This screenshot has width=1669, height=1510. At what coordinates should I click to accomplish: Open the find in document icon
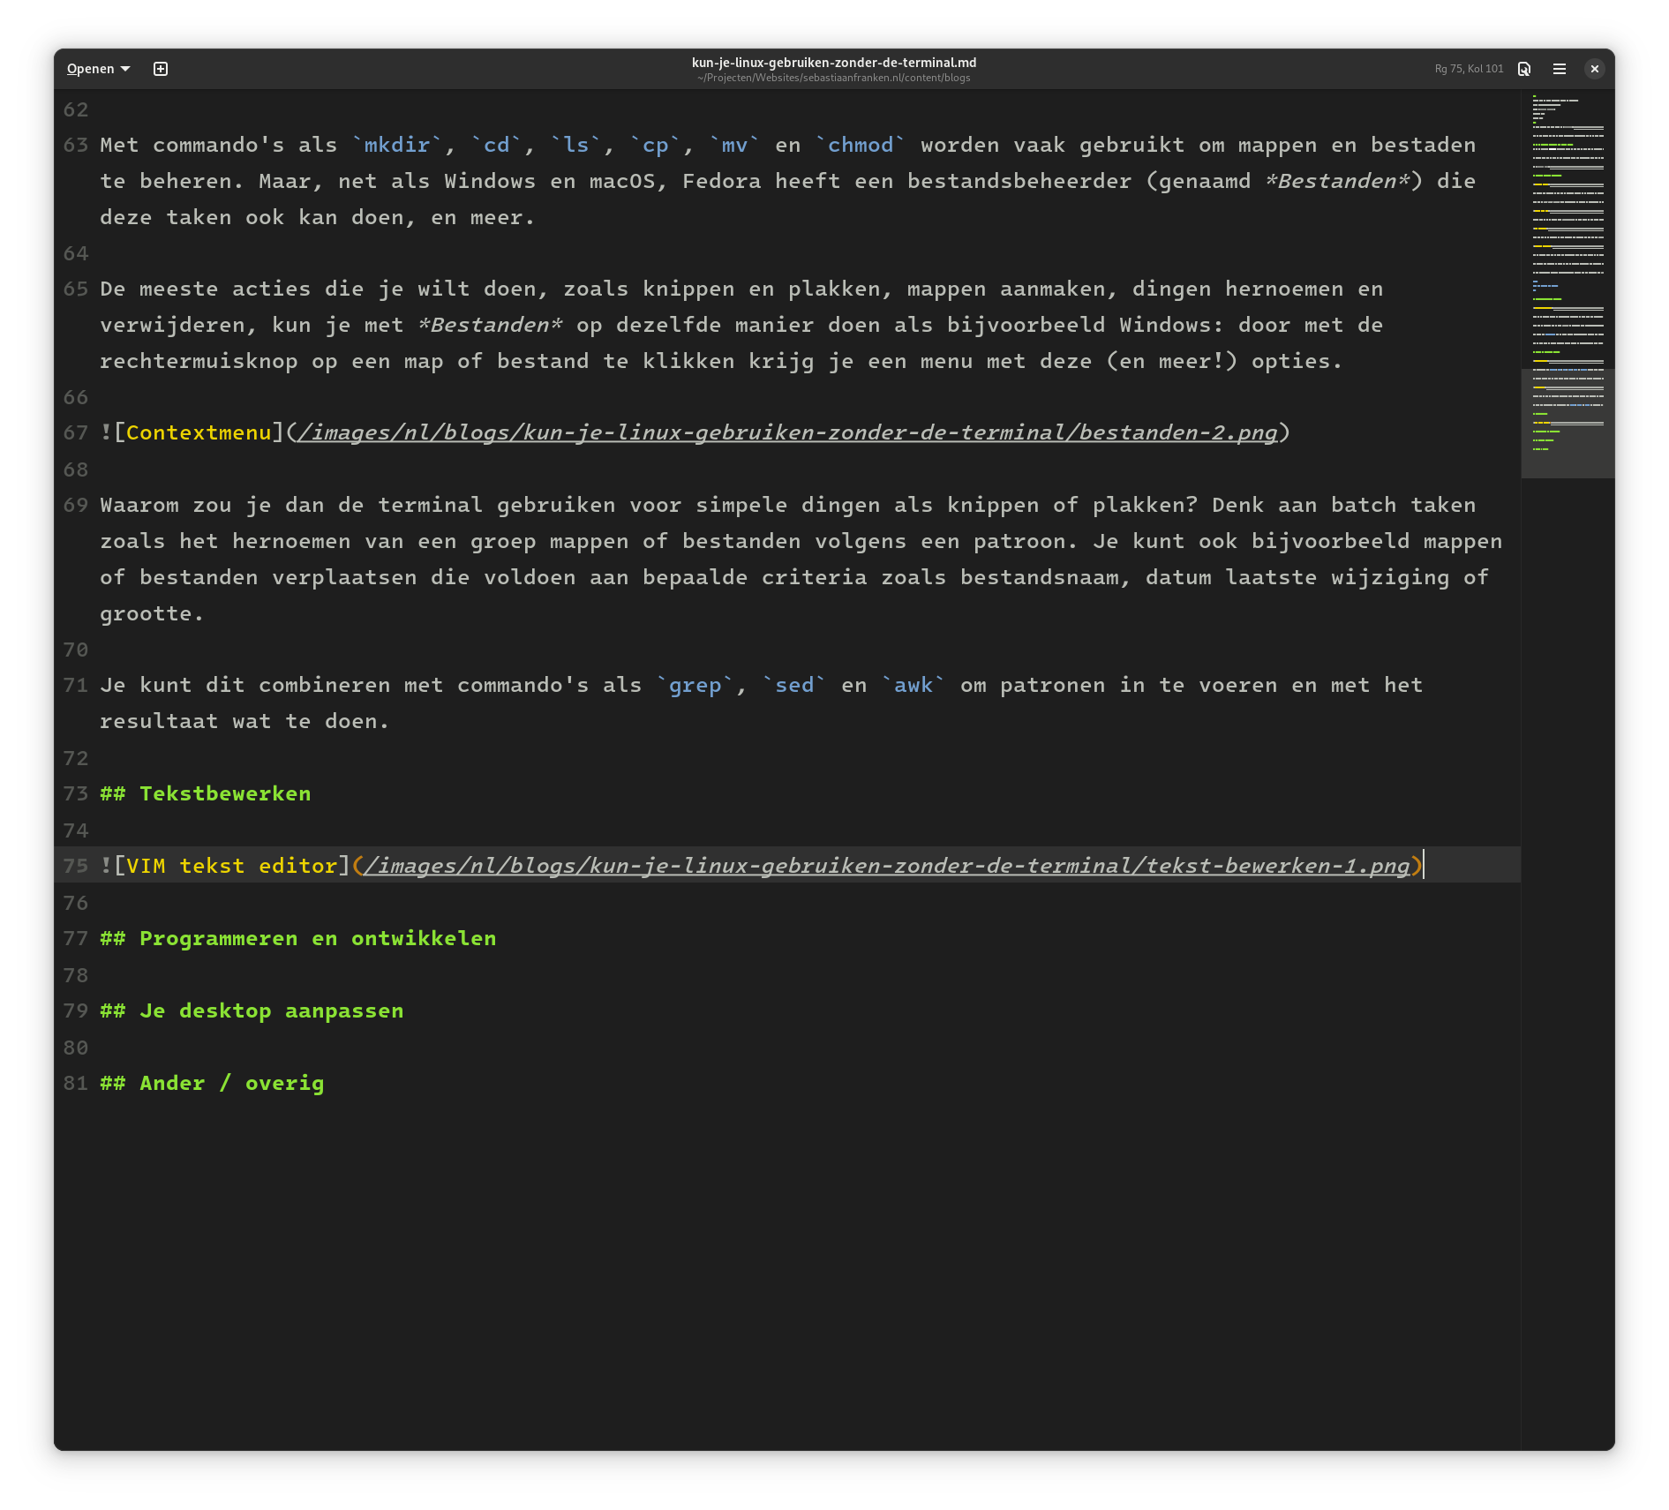click(x=1524, y=69)
